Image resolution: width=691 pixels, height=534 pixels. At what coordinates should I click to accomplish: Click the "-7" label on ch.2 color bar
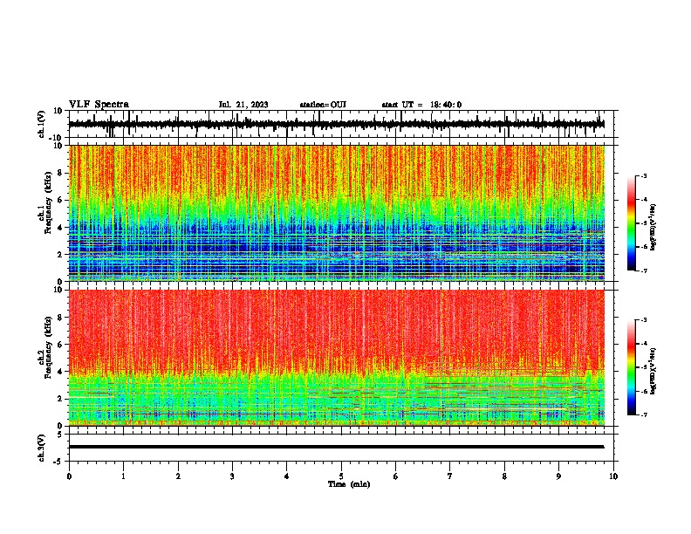pos(643,415)
